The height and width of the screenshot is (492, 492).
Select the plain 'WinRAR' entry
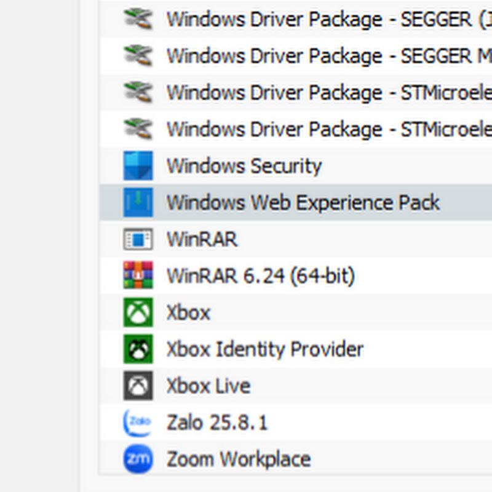pos(202,239)
